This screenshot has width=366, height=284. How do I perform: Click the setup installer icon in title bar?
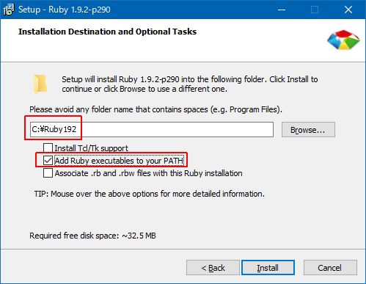point(9,10)
